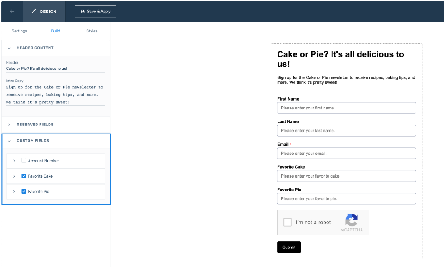The image size is (444, 267).
Task: Click the Save & Apply disk icon
Action: click(83, 12)
